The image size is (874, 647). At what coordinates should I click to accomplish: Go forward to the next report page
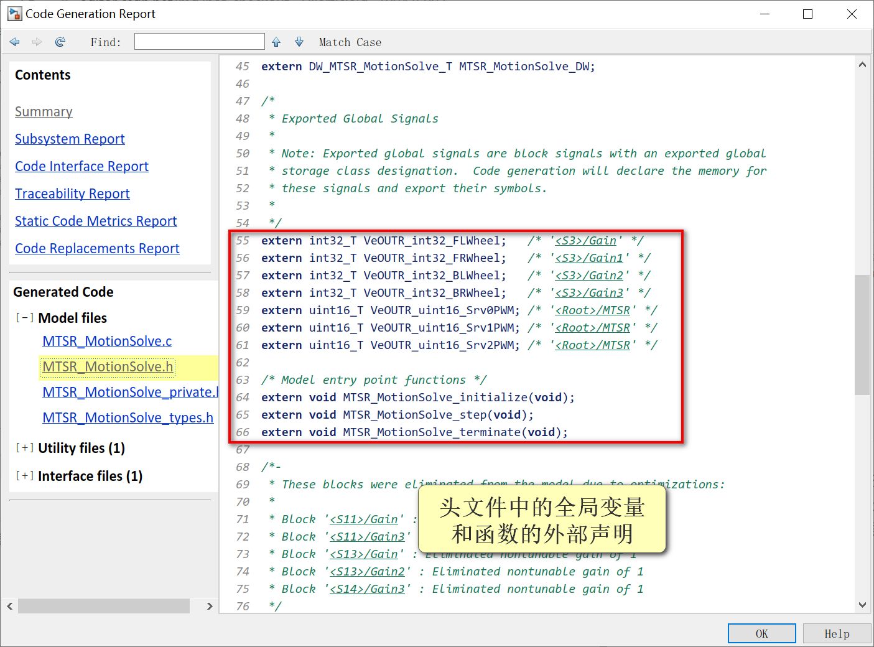click(x=37, y=42)
